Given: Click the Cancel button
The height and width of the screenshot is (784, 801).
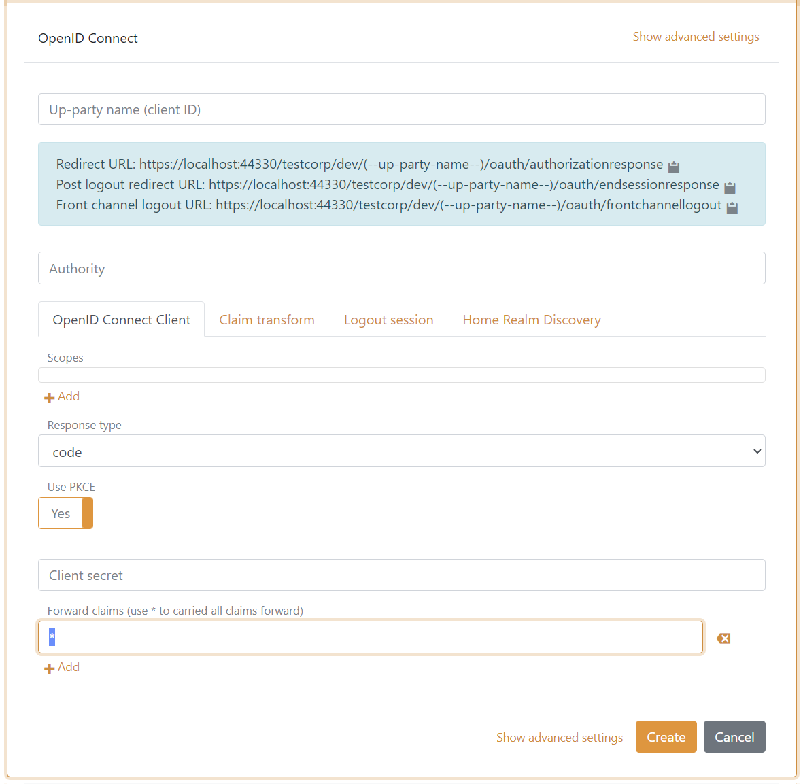Looking at the screenshot, I should [734, 736].
